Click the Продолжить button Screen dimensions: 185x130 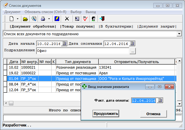tap(106, 114)
